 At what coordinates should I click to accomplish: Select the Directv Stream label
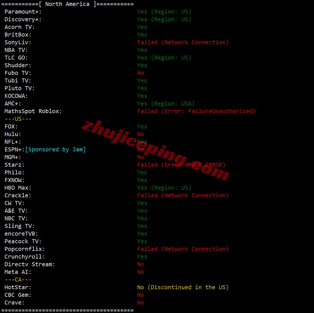click(30, 264)
